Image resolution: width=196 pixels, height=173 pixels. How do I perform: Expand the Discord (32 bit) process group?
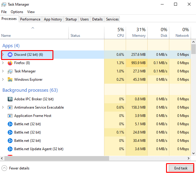click(3, 55)
